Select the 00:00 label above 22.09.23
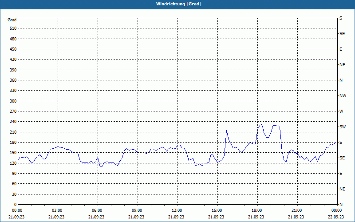This screenshot has width=355, height=222. 337,210
